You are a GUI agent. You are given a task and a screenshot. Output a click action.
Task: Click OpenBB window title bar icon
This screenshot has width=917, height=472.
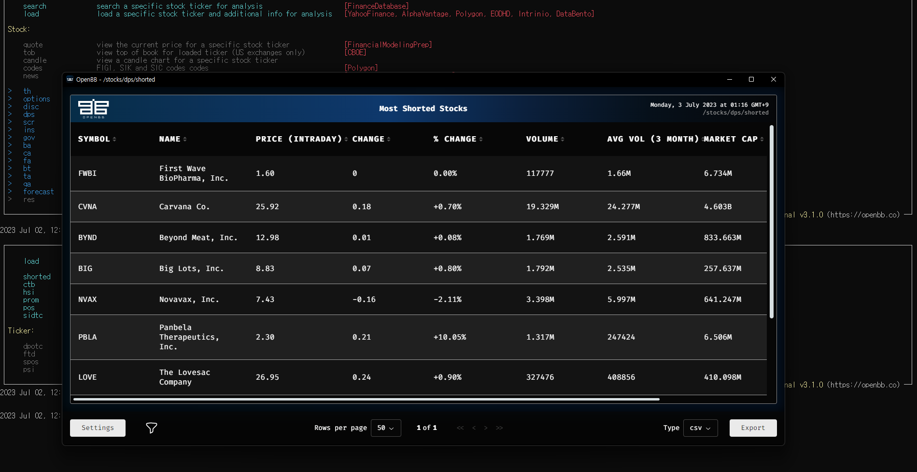coord(70,80)
